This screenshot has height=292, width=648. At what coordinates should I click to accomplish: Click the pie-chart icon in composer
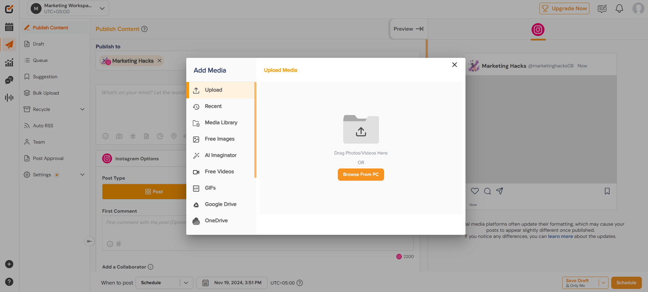pyautogui.click(x=160, y=136)
